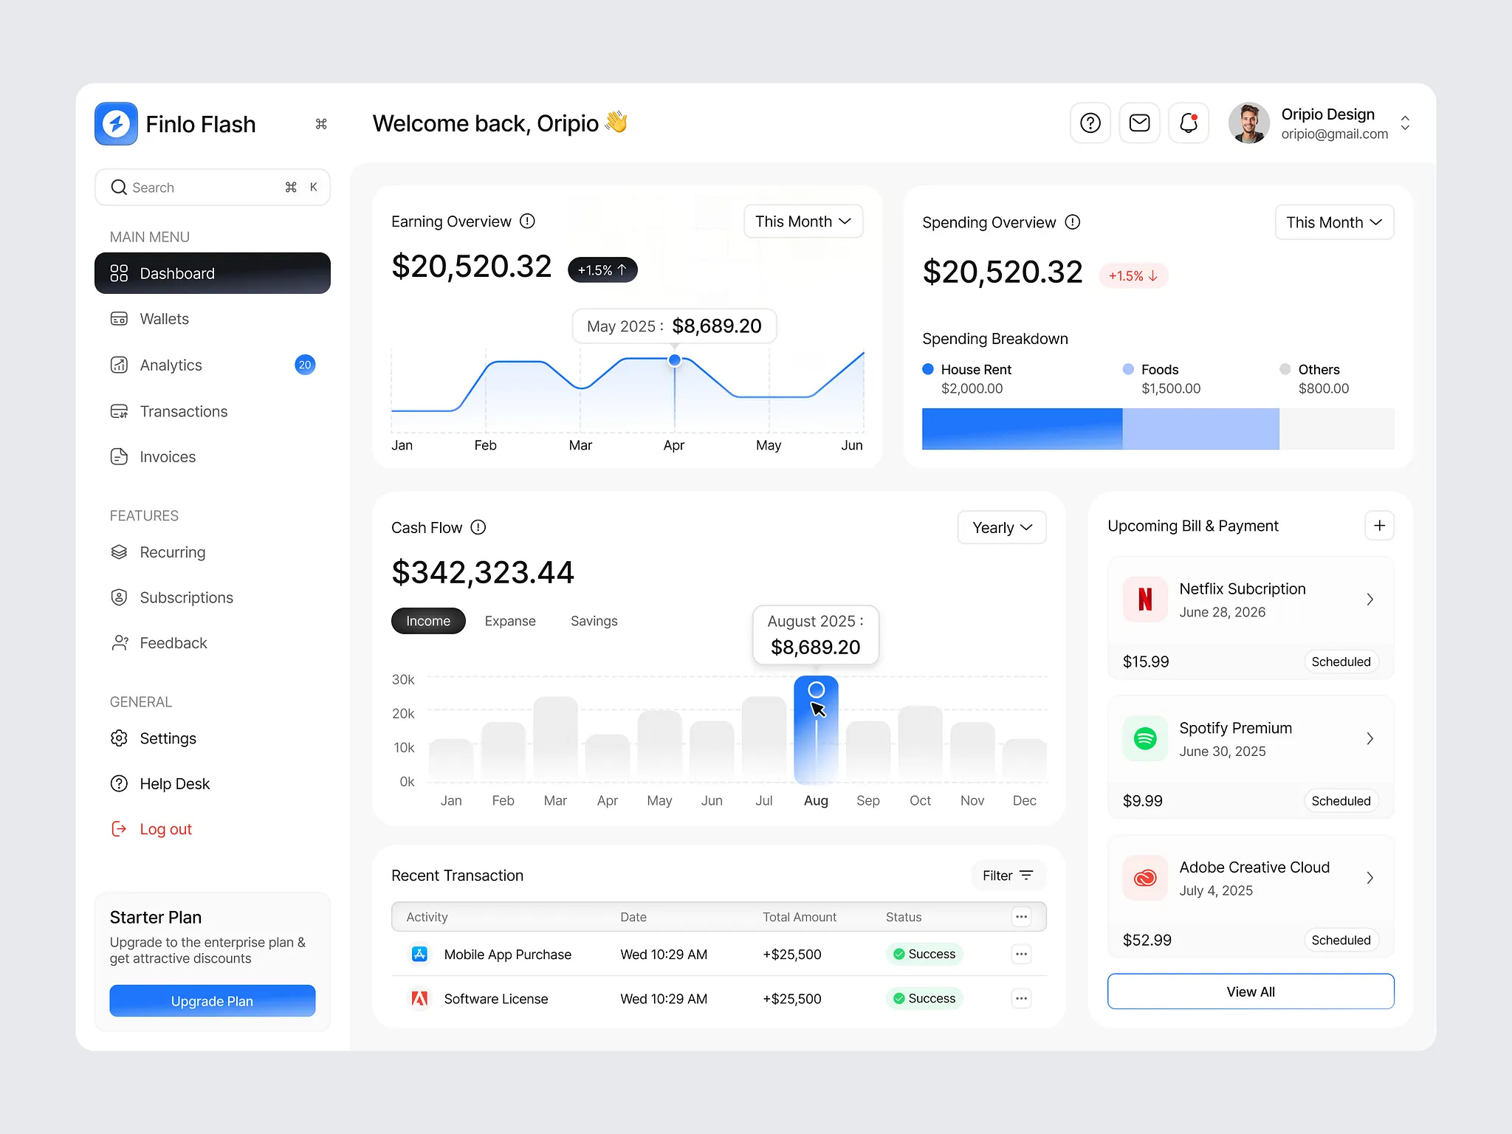Click the Upgrade Plan button
The image size is (1512, 1134).
click(x=212, y=1000)
